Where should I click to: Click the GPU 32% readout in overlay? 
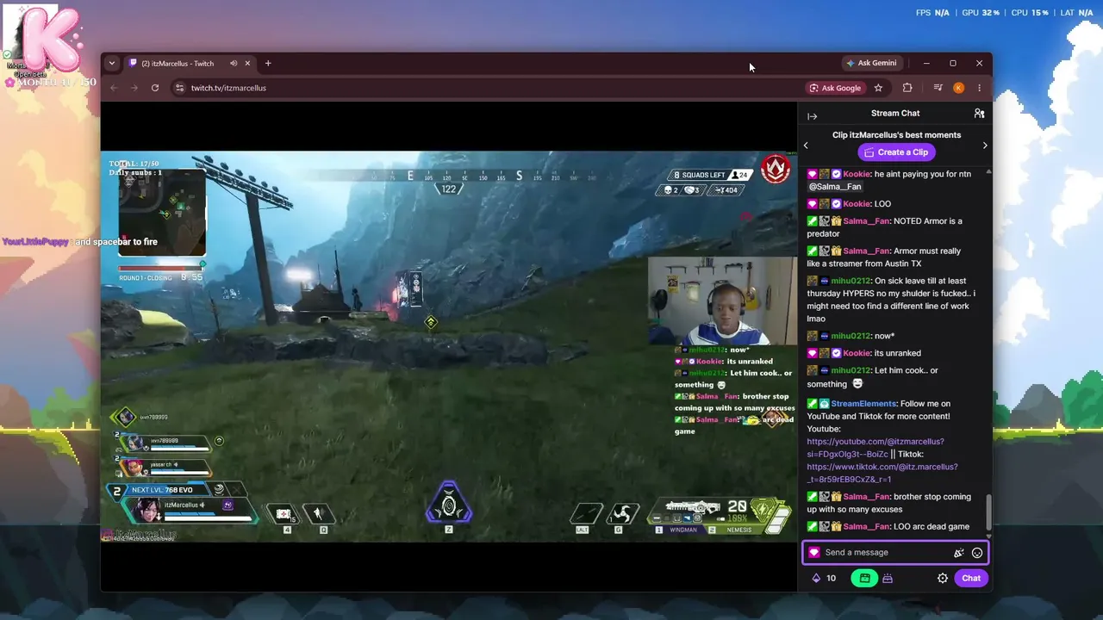tap(981, 13)
